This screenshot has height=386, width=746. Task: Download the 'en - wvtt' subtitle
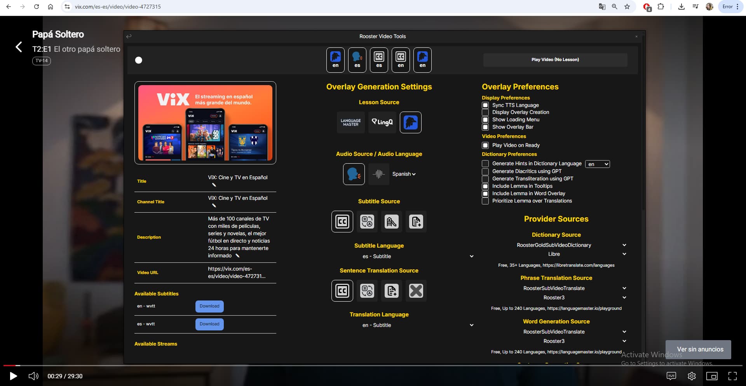pyautogui.click(x=209, y=306)
